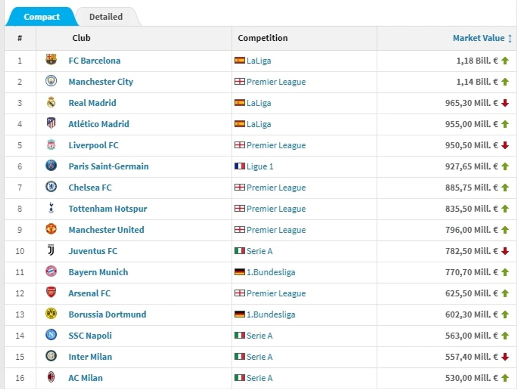
Task: Click the Tottenham Hotspur crest icon
Action: (x=51, y=208)
